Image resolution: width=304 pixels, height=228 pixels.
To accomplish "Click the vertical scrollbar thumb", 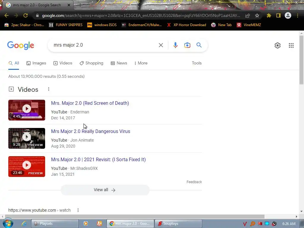I will (301, 60).
